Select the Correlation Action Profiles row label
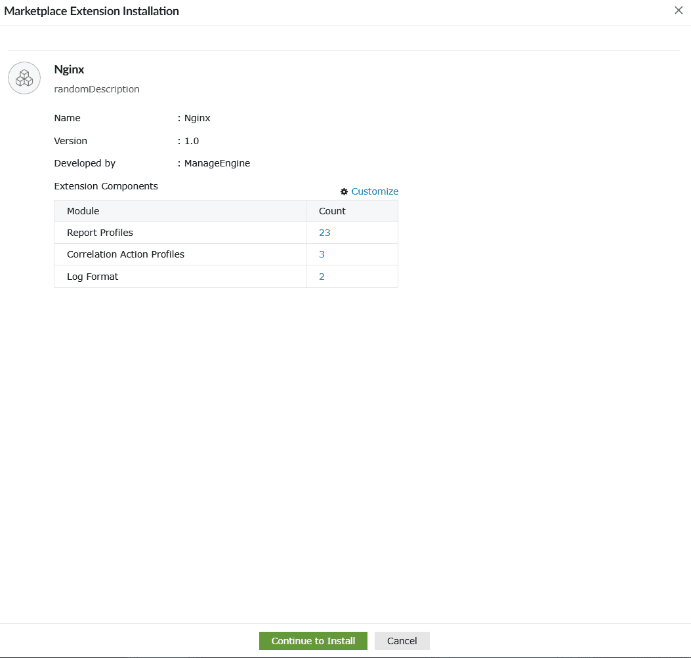Screen dimensions: 691x658 pos(125,254)
